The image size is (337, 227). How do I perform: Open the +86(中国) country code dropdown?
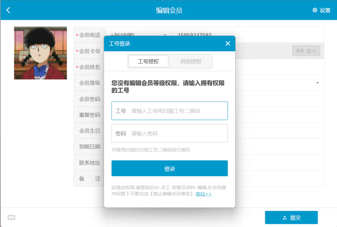point(139,35)
